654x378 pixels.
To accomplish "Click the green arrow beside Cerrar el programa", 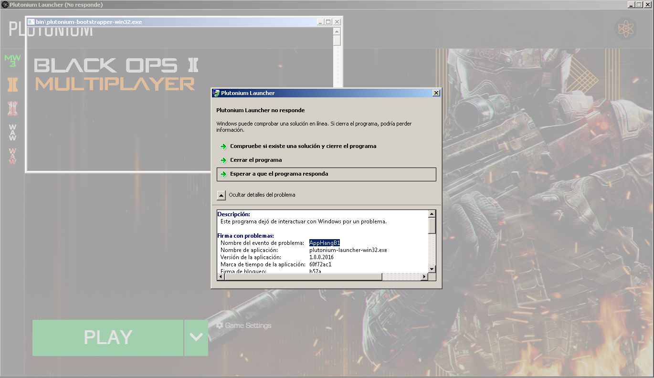I will [223, 160].
